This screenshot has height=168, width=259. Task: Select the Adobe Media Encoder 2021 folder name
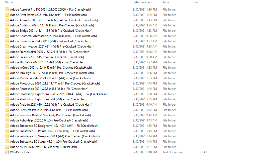tap(50, 78)
